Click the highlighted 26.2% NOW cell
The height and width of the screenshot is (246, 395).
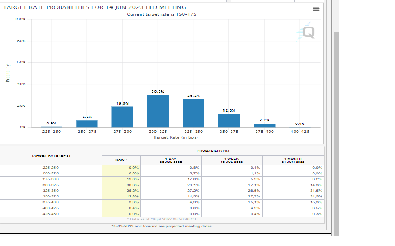pyautogui.click(x=121, y=191)
